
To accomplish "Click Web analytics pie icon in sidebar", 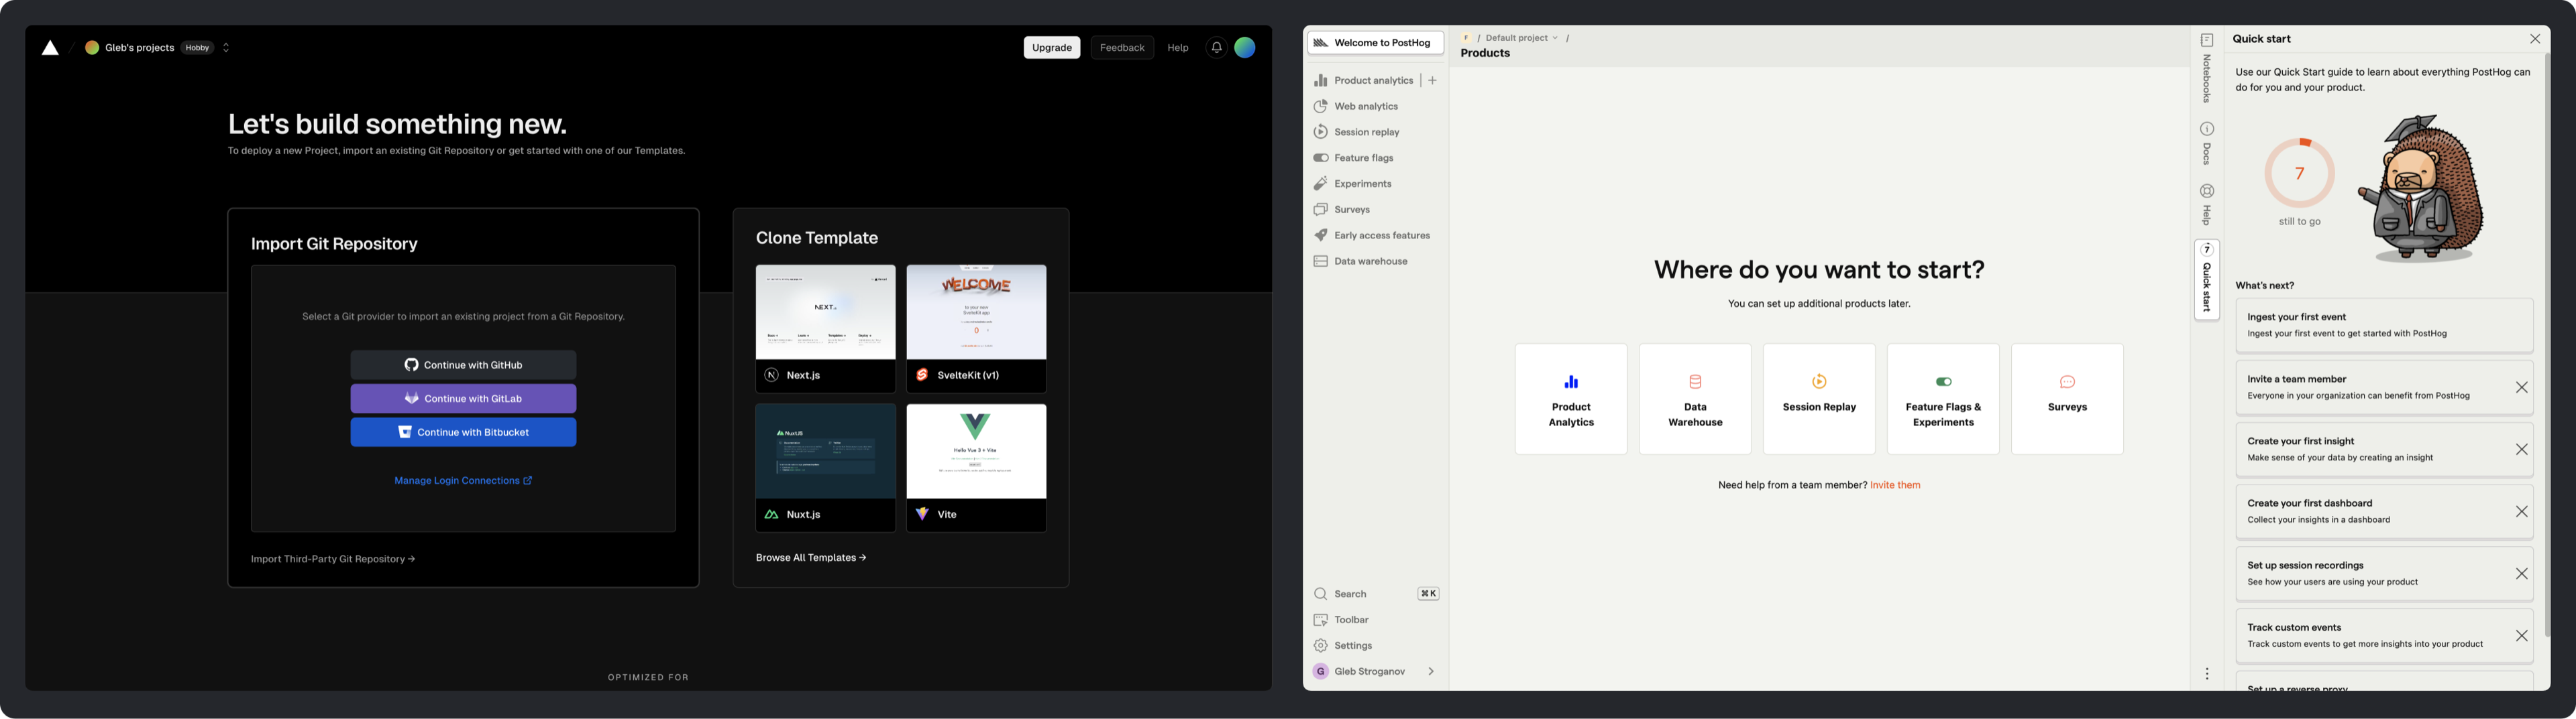I will [x=1320, y=107].
